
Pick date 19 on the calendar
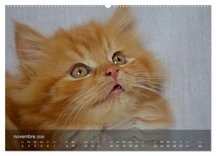[130, 146]
